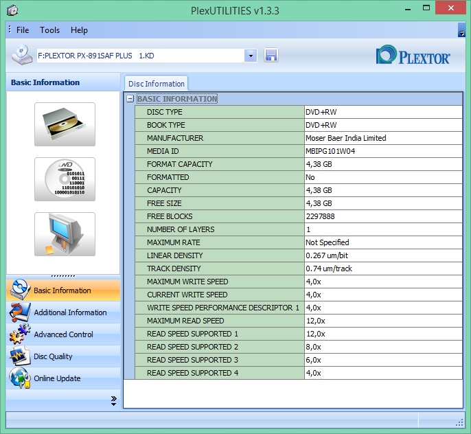Select the PC system information icon
This screenshot has width=471, height=434.
pyautogui.click(x=65, y=234)
